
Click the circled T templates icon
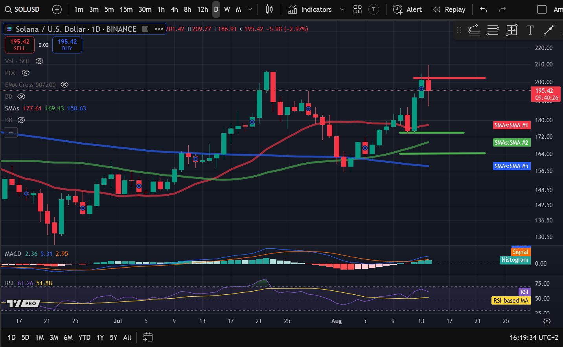pyautogui.click(x=373, y=9)
